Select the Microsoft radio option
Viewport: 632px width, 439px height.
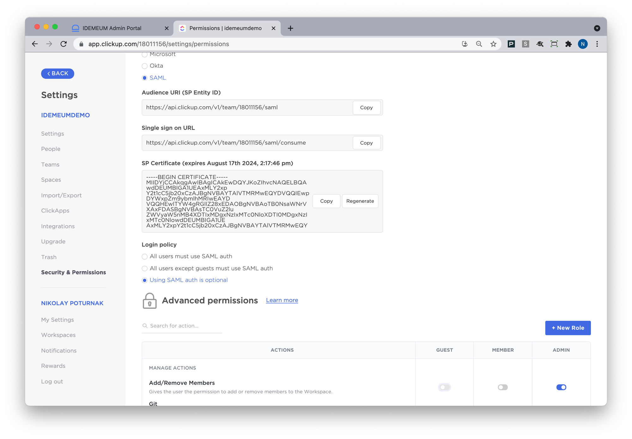pos(144,54)
